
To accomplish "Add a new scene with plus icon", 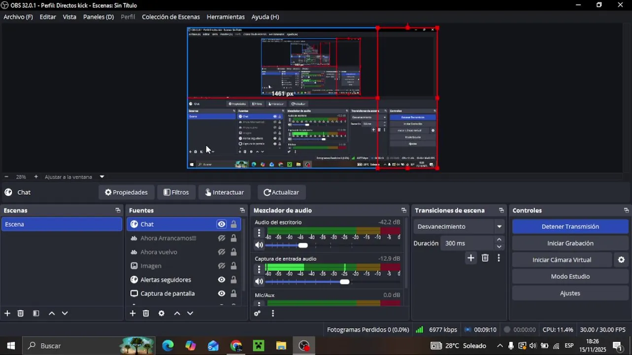I will (x=7, y=313).
